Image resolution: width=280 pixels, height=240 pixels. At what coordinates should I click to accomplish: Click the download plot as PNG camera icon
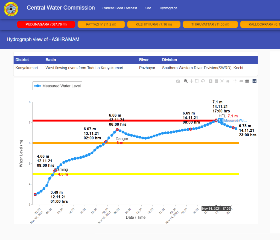178,81
